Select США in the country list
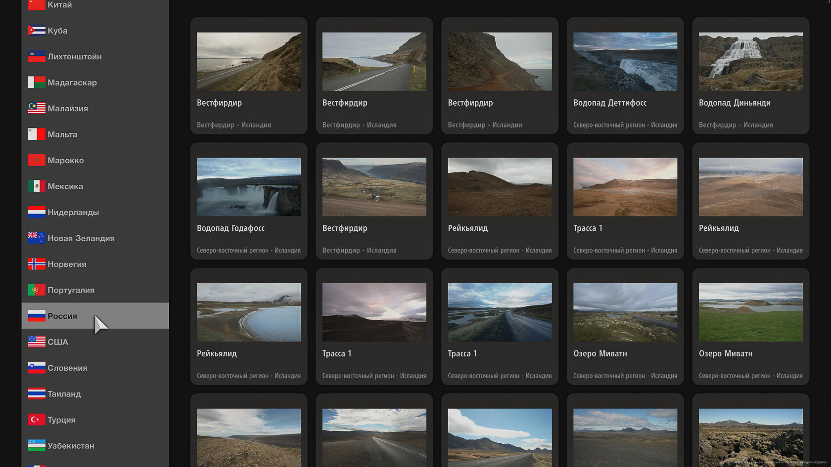This screenshot has height=467, width=831. [95, 342]
